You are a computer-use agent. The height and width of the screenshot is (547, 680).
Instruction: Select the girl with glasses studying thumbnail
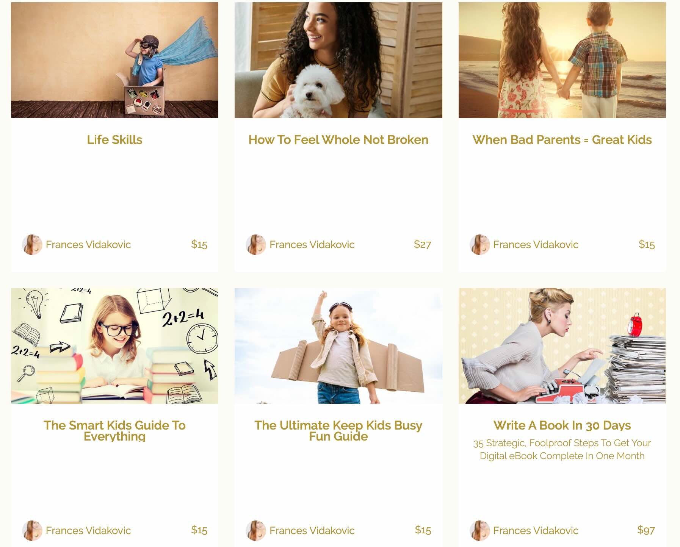pos(114,346)
